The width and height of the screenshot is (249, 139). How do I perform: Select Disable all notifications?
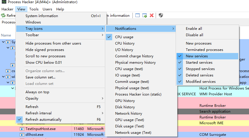[207, 35]
